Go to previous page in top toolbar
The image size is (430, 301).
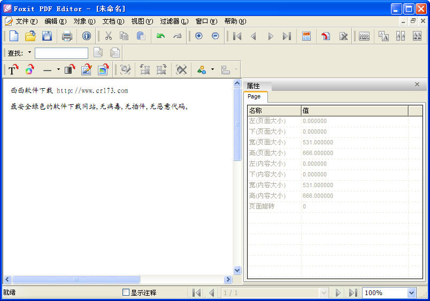tap(254, 36)
